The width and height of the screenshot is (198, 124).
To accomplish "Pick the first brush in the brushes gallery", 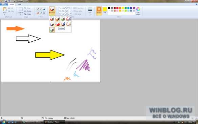I will point(52,19).
